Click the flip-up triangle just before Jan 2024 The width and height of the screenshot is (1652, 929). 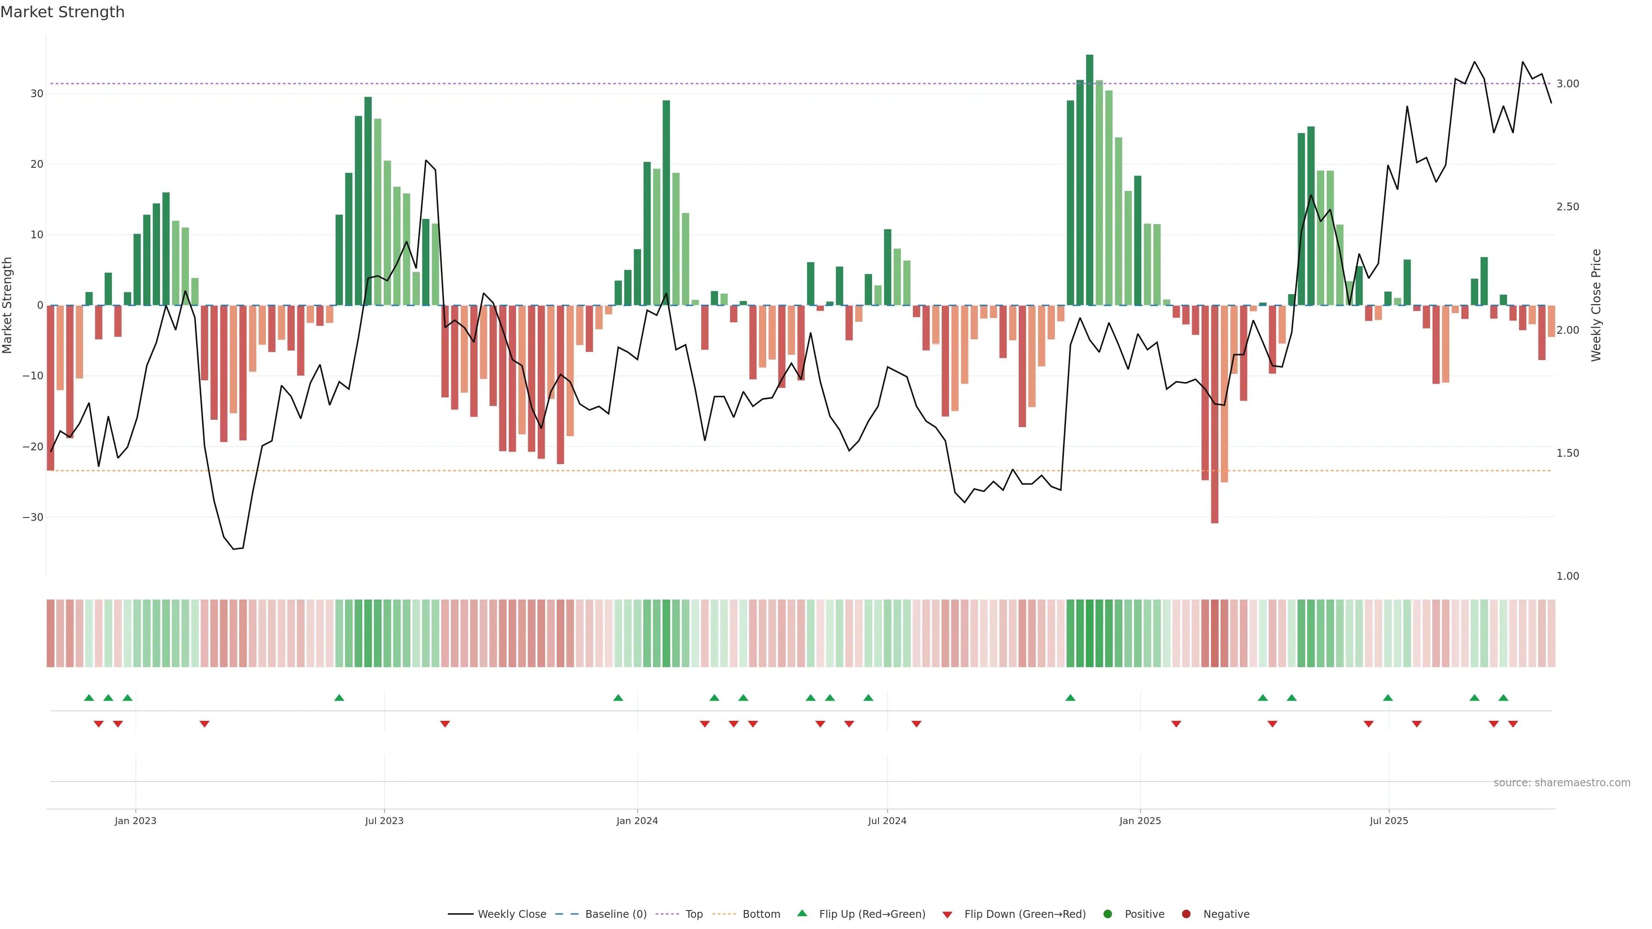tap(618, 698)
